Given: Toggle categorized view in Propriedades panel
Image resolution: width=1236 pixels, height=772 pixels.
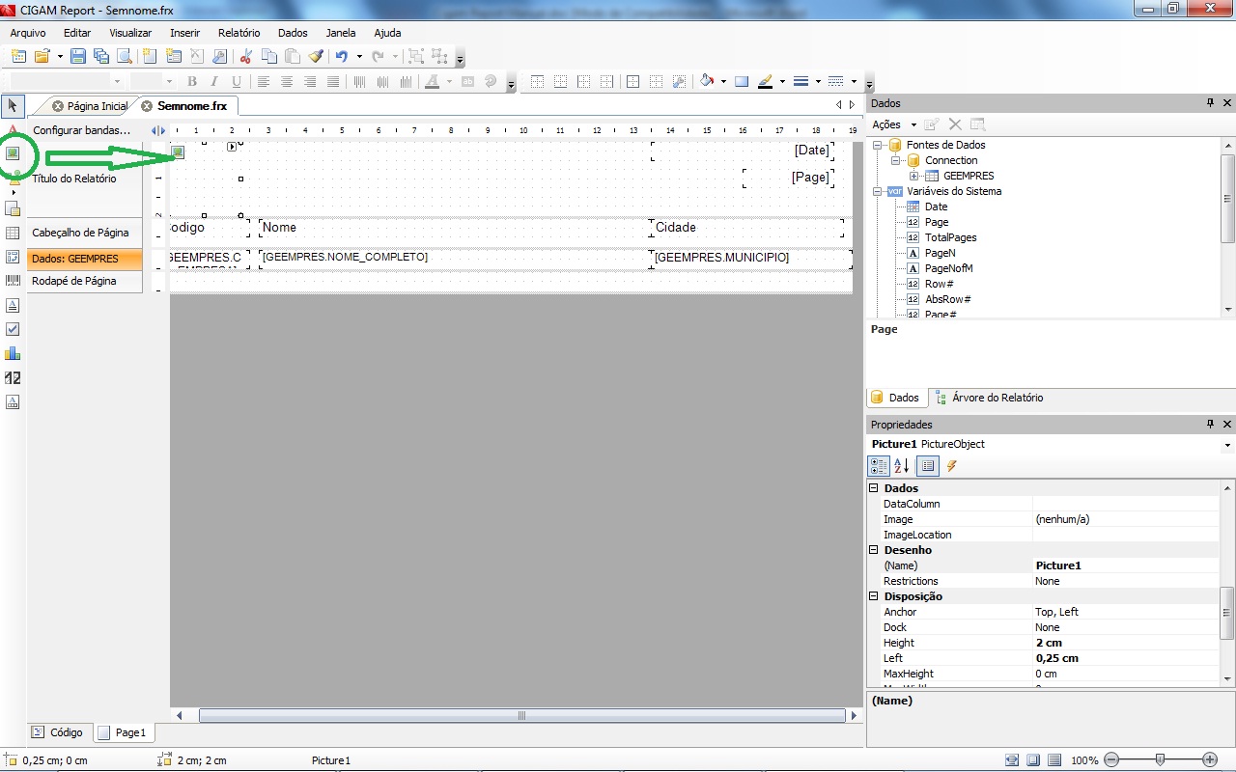Looking at the screenshot, I should point(878,466).
